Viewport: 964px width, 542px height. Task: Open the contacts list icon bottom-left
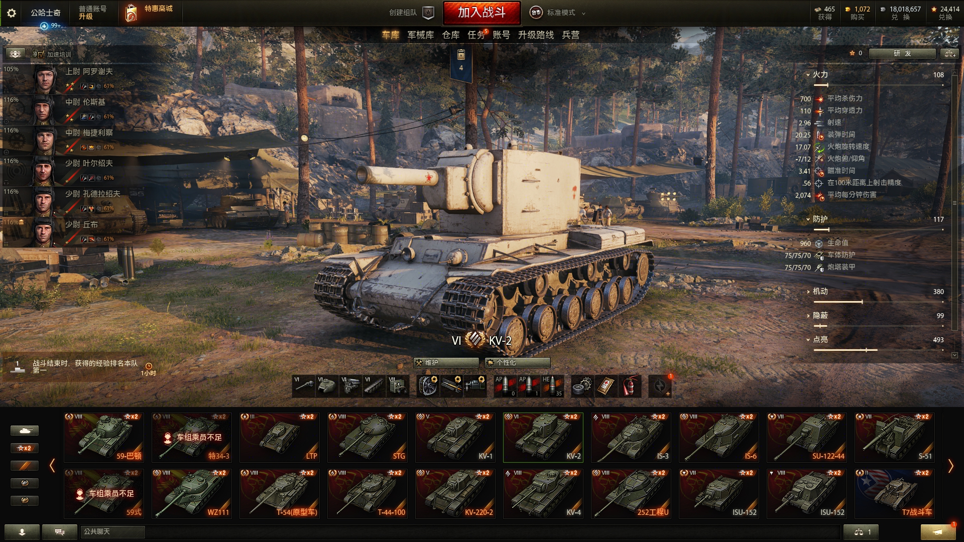22,532
